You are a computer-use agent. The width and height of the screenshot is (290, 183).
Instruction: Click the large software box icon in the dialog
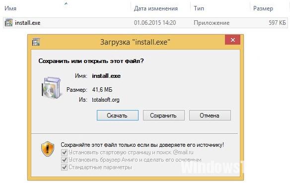[51, 88]
